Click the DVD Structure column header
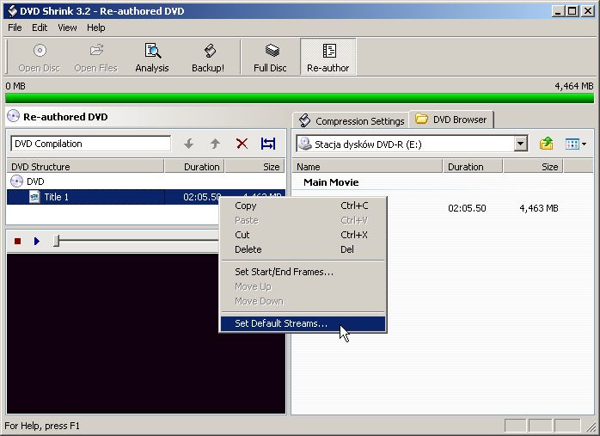This screenshot has width=600, height=436. [86, 167]
